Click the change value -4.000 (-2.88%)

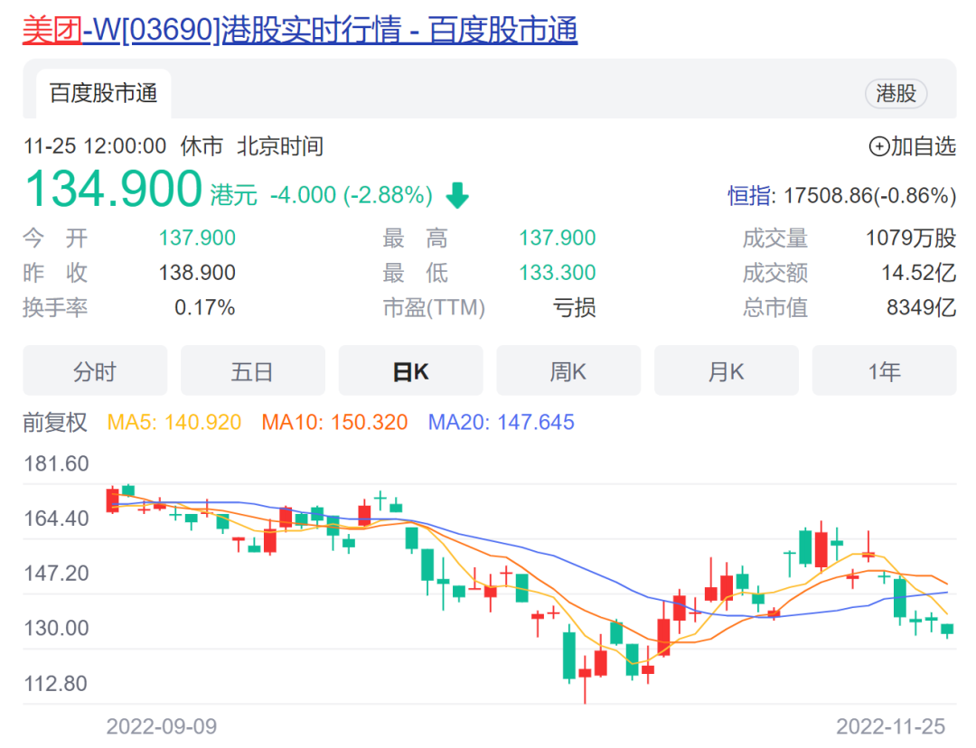351,195
